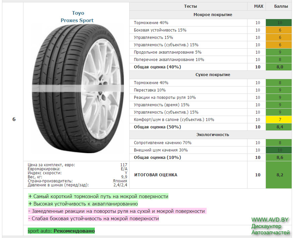The height and width of the screenshot is (238, 294).
Task: Select the 'Евромаркировка:' label
Action: (x=44, y=169)
